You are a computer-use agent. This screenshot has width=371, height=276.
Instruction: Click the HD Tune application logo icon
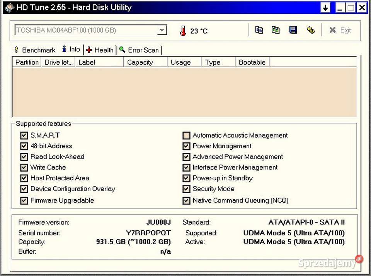9,7
